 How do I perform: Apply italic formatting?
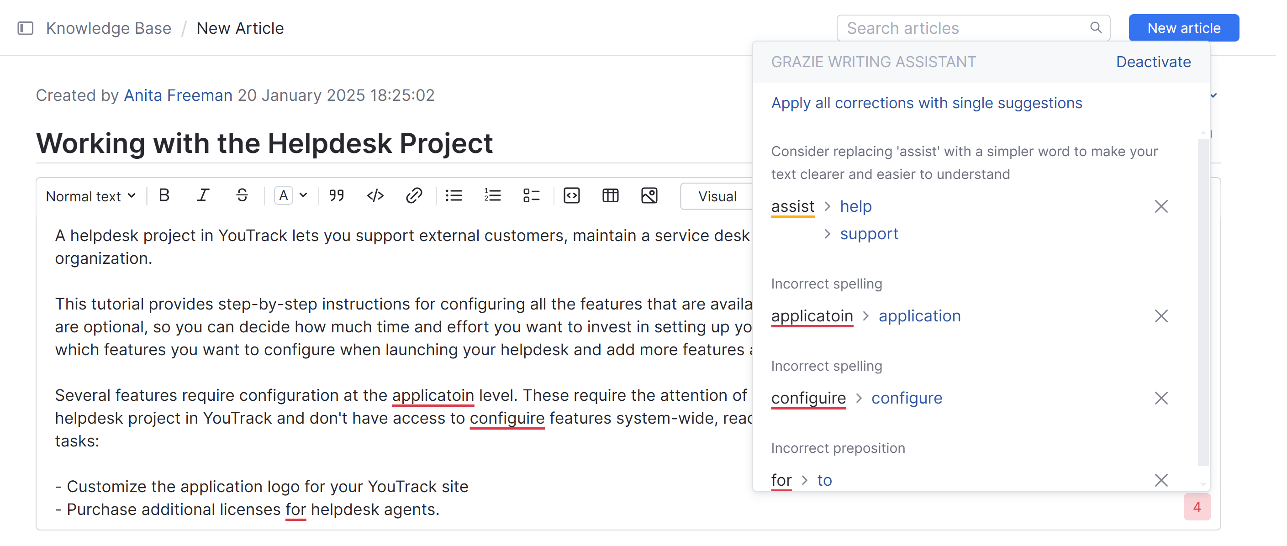(203, 196)
